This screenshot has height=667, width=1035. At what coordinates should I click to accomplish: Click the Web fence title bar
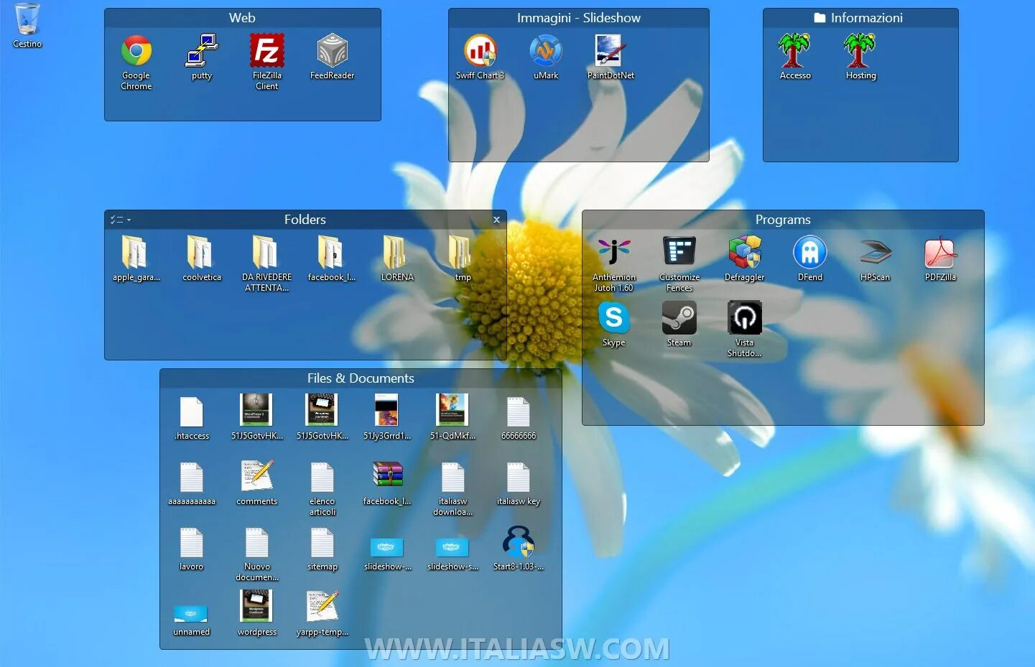coord(243,18)
